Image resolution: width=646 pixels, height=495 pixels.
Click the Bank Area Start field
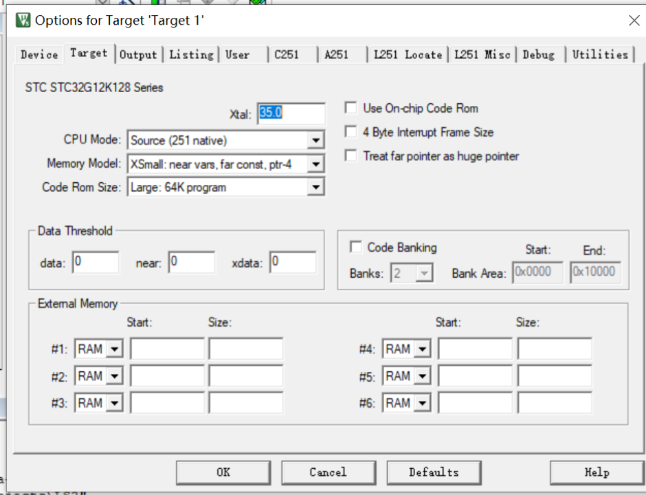point(537,272)
